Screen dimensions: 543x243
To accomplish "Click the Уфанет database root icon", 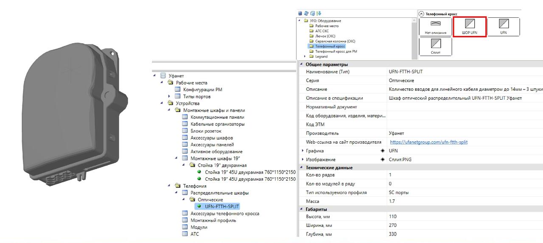I will click(163, 75).
